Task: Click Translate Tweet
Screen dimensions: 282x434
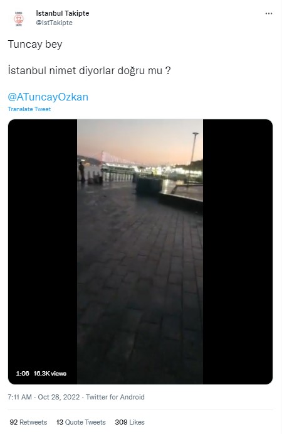Action: coord(29,109)
